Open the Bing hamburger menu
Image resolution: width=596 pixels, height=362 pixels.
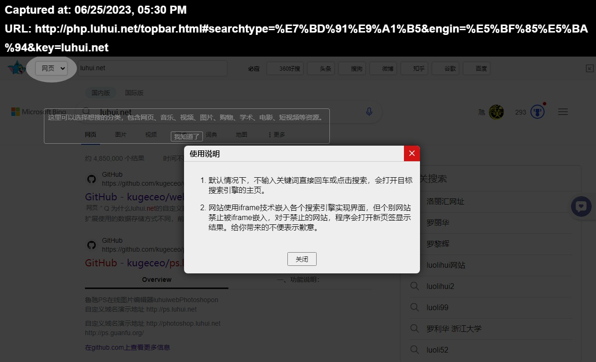[x=562, y=112]
